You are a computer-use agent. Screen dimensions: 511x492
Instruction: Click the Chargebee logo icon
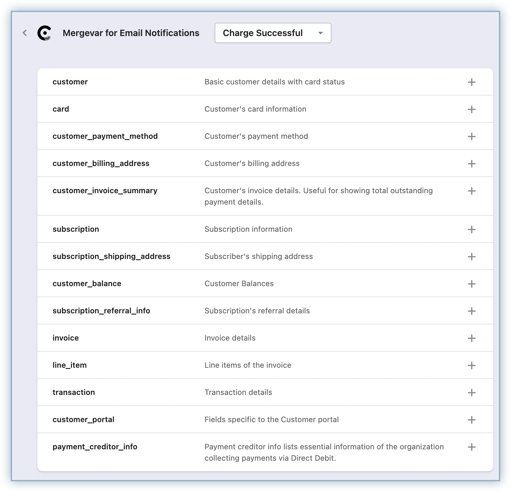(x=44, y=33)
